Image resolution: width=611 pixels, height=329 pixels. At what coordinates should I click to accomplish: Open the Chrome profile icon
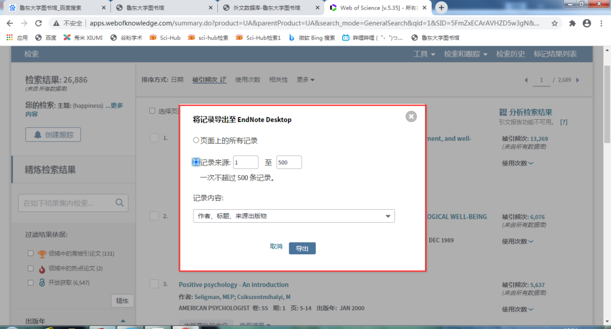pos(587,23)
